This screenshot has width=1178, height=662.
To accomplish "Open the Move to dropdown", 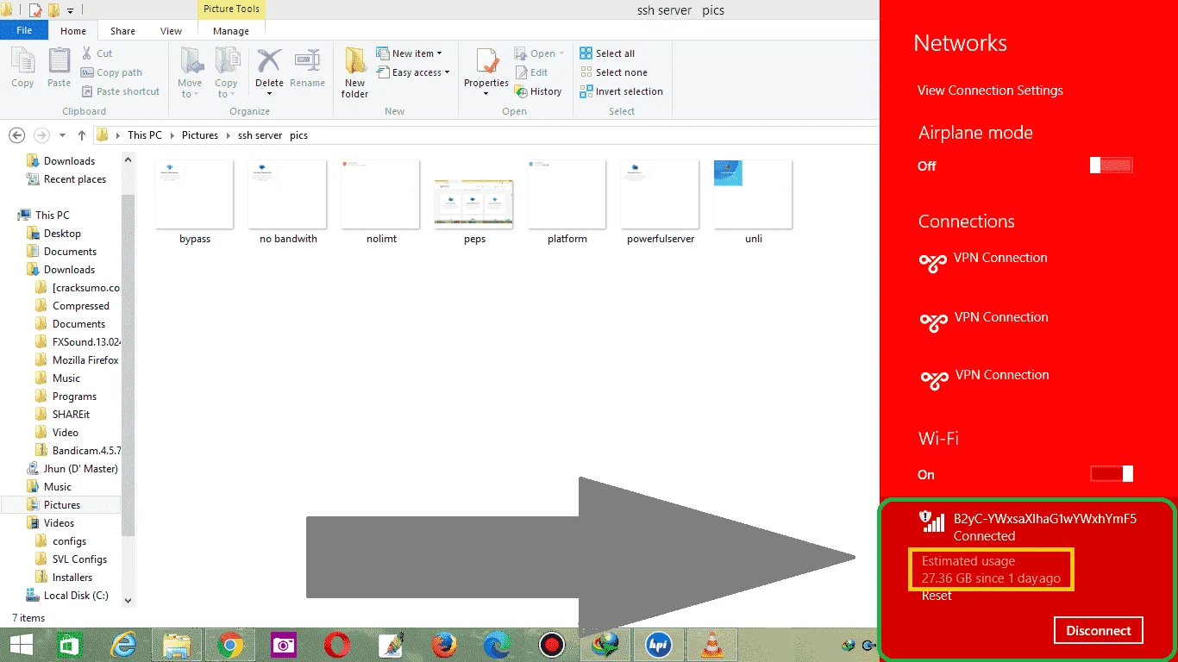I will pos(190,72).
